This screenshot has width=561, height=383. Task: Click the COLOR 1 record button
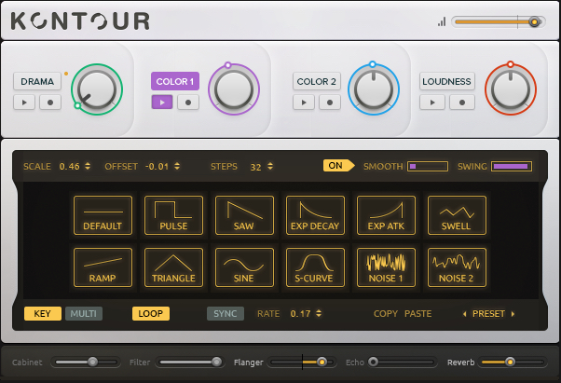(188, 103)
